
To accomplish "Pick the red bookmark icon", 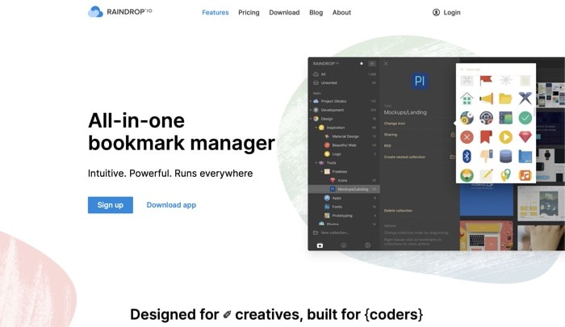I will [486, 137].
